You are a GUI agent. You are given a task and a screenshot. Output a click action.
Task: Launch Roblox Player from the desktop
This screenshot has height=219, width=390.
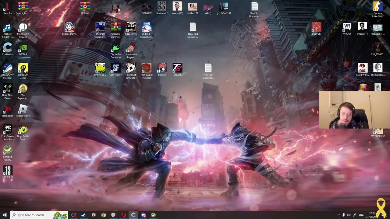point(23,110)
